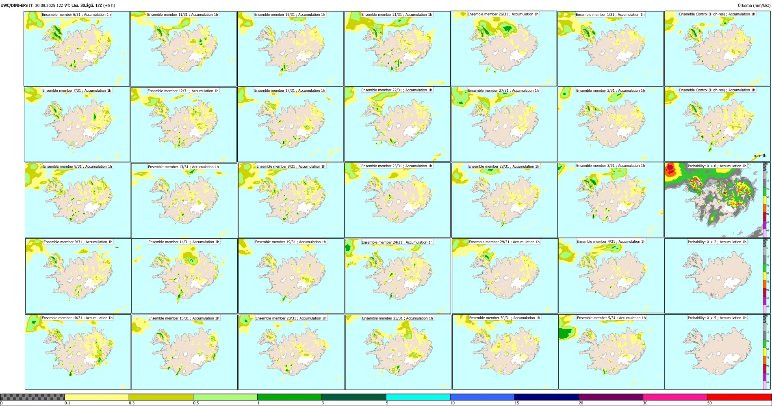
Task: Open the Ensemble member 30/31 map
Action: [x=505, y=352]
